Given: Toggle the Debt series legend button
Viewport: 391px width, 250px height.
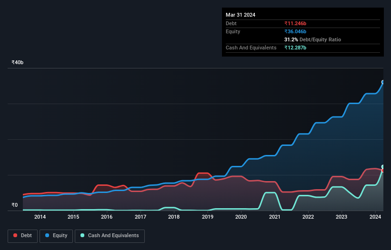Looking at the screenshot, I should (x=22, y=236).
